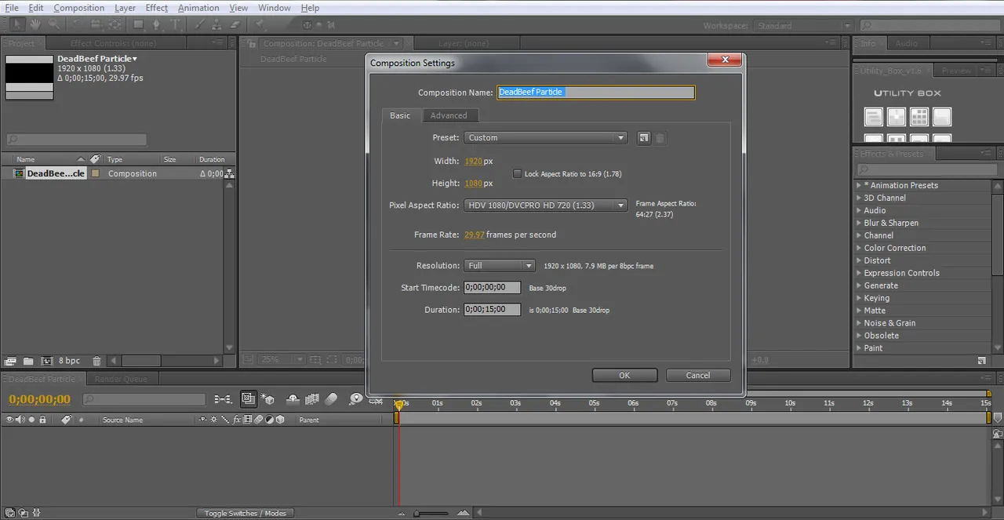Click the Width value 1920
Screen dimensions: 1004x520
tap(473, 162)
